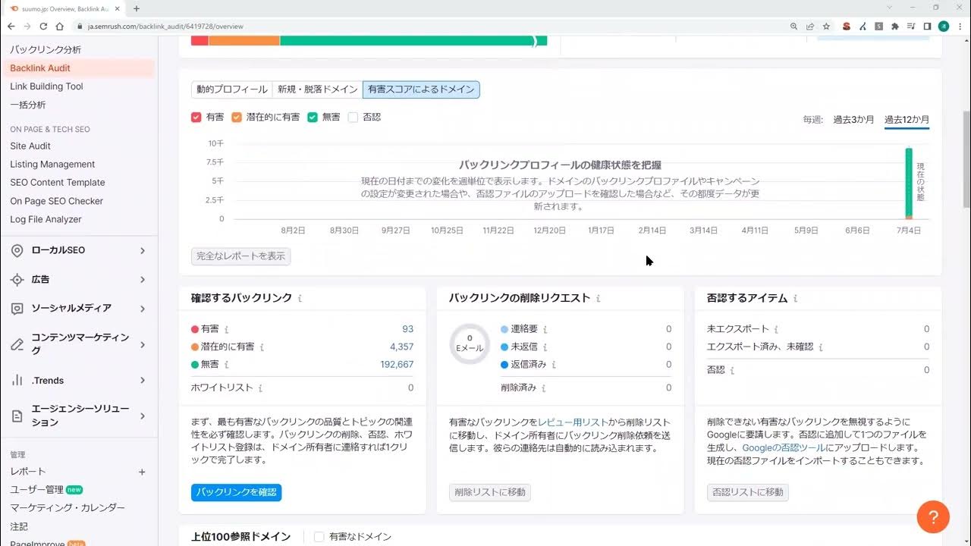Click the browser address bar URL
Screen dimensions: 971x546
(165, 26)
